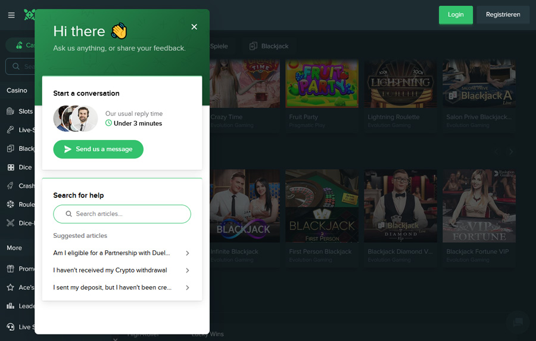Open the chat bubble launcher icon
This screenshot has width=536, height=341.
click(518, 321)
